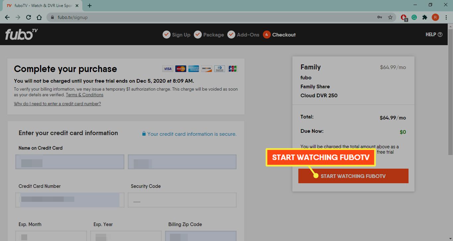Viewport: 453px width, 241px height.
Task: Open Terms & Conditions link
Action: pos(85,95)
